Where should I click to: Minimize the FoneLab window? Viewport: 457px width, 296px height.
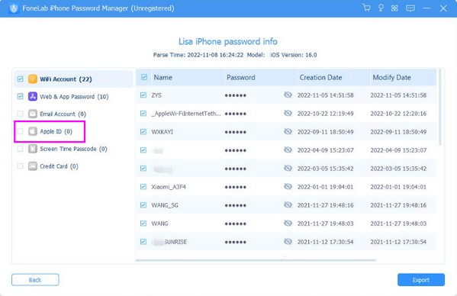tap(426, 8)
